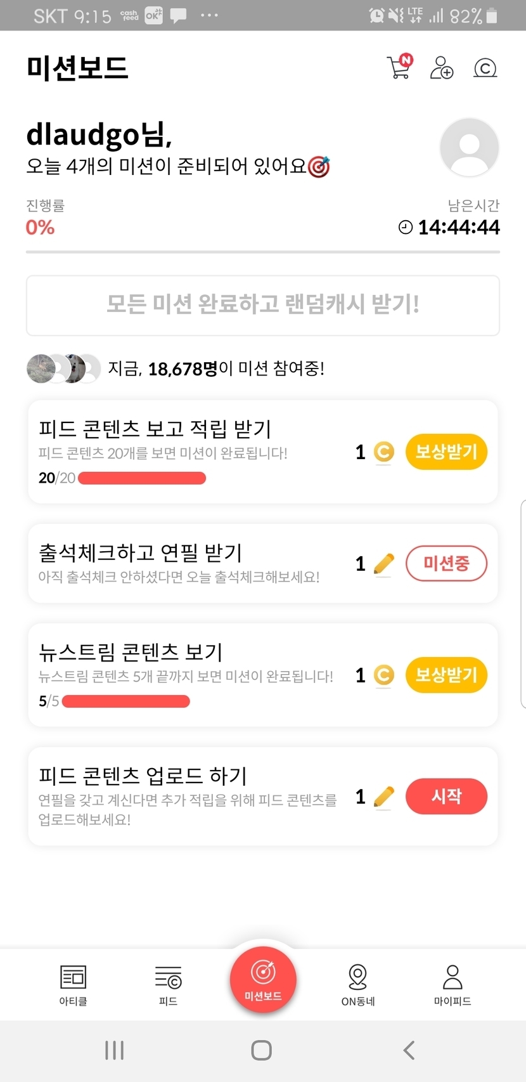Tap the participant avatars thumbnail group
The image size is (526, 1082).
[x=63, y=368]
